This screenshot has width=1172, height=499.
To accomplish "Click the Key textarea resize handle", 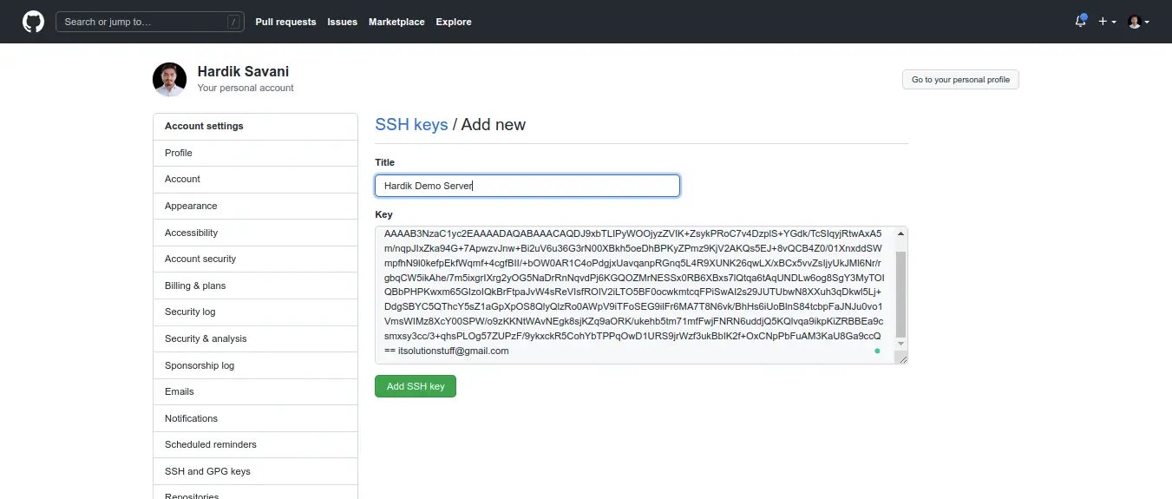I will pos(902,358).
